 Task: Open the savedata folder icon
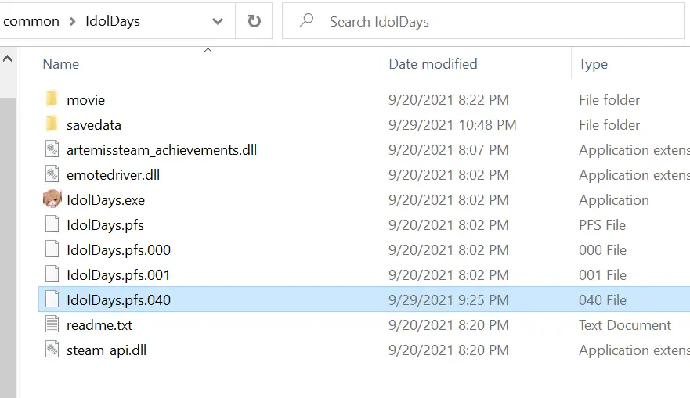coord(52,124)
